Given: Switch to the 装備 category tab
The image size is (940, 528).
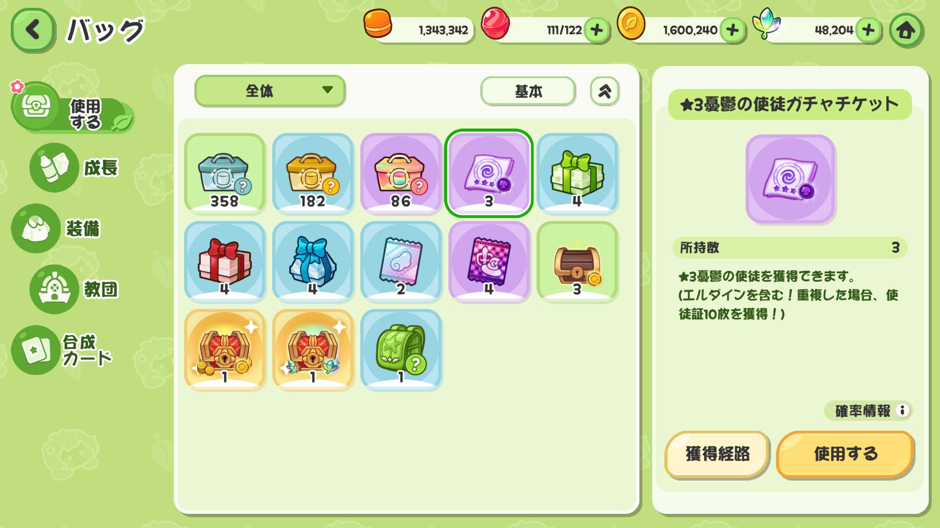Looking at the screenshot, I should [x=56, y=228].
